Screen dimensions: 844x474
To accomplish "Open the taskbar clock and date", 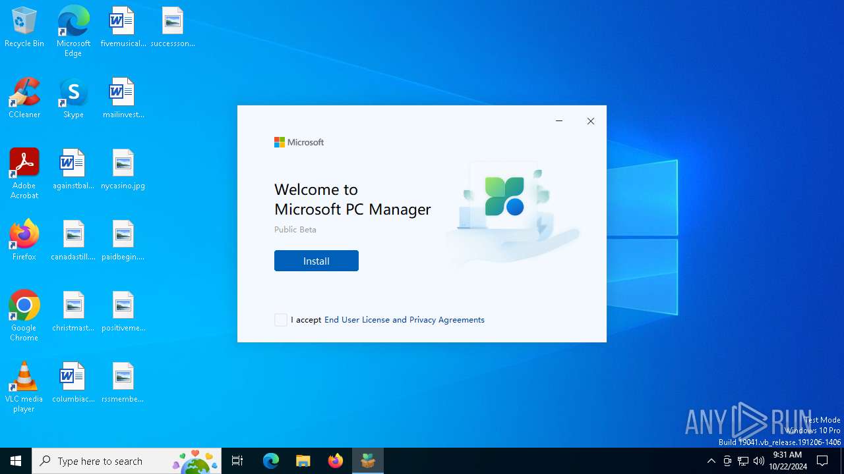I will pos(787,461).
